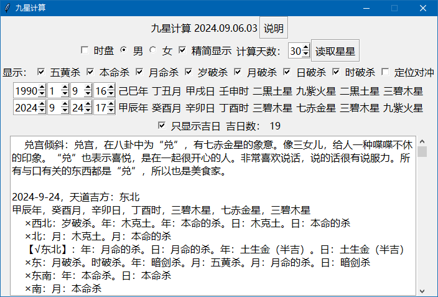Click the 九星计算 feather title icon
The height and width of the screenshot is (297, 438).
coord(7,8)
